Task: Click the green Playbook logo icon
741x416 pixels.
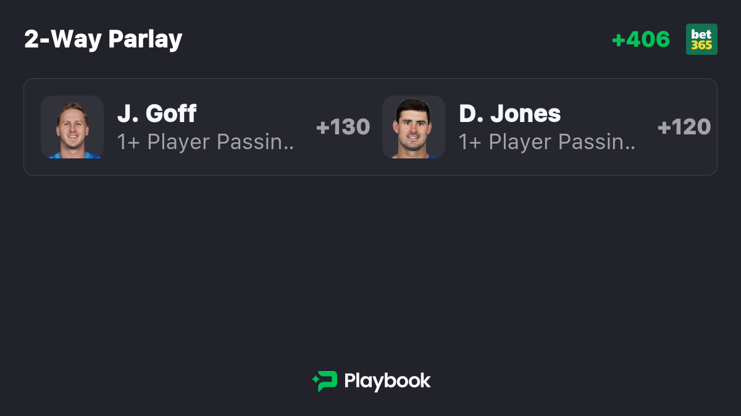Action: (325, 381)
